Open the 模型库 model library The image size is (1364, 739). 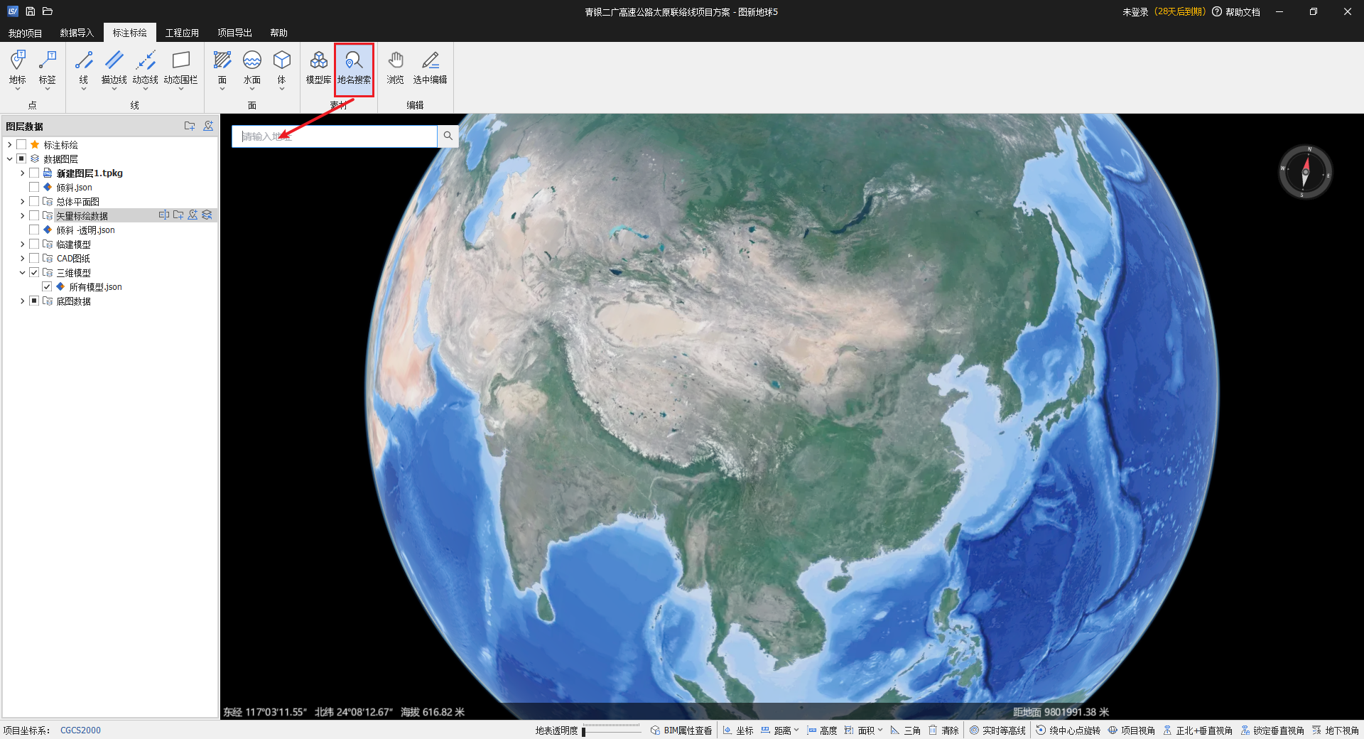click(x=318, y=68)
